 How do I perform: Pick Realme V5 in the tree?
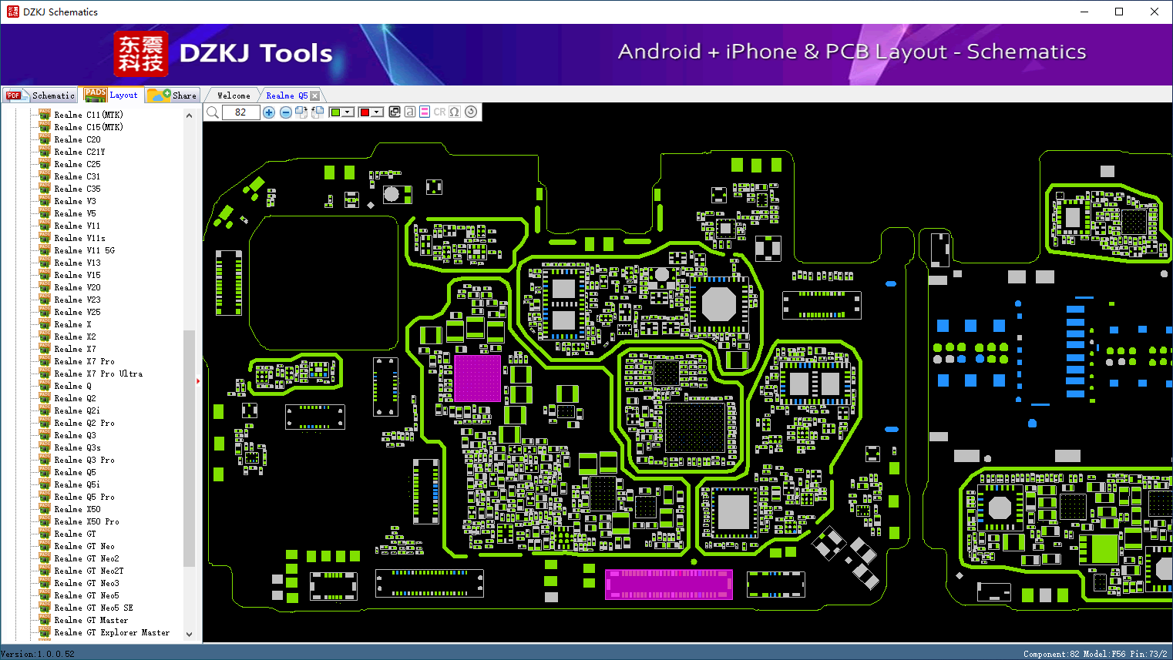[x=75, y=213]
